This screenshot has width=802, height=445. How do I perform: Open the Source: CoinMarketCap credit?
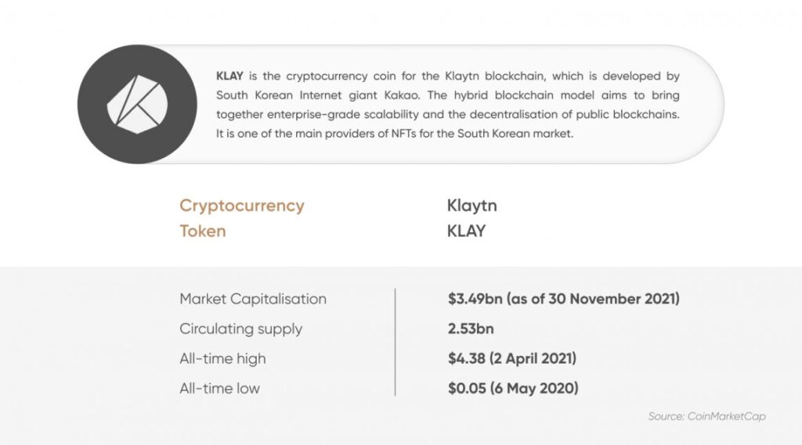(706, 416)
